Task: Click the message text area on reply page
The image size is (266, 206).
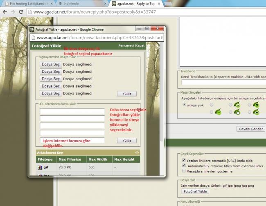Action: (x=223, y=42)
